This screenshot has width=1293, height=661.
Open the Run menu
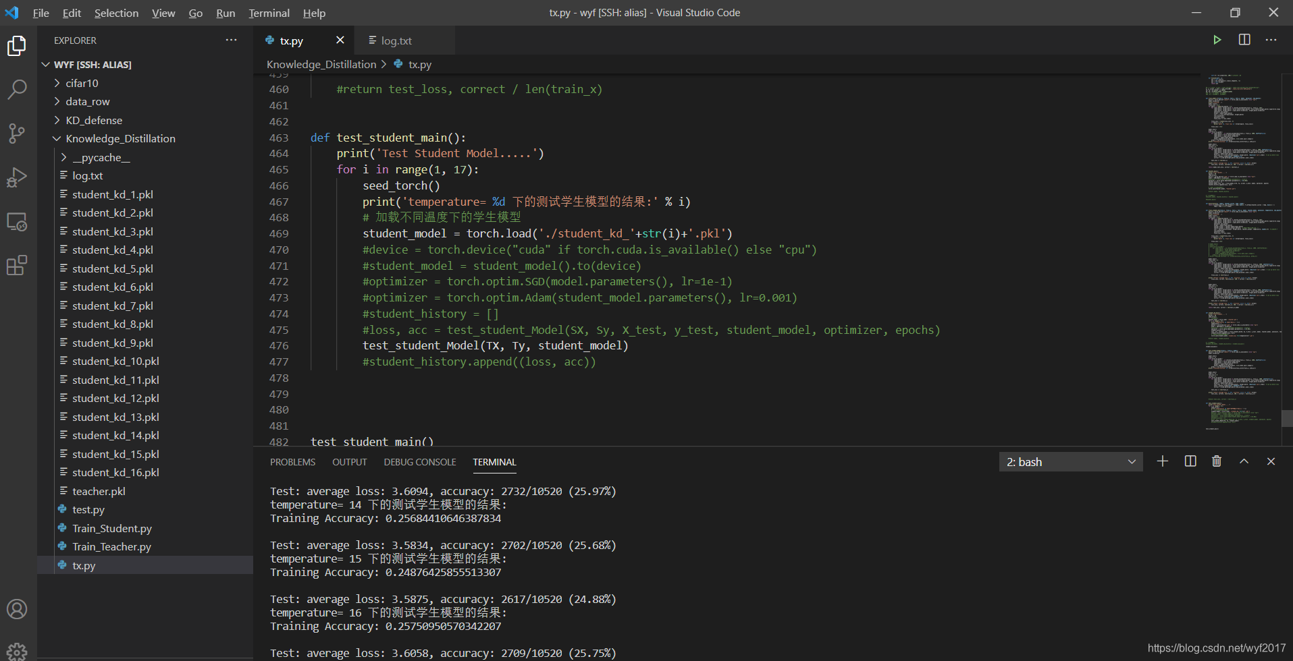226,13
